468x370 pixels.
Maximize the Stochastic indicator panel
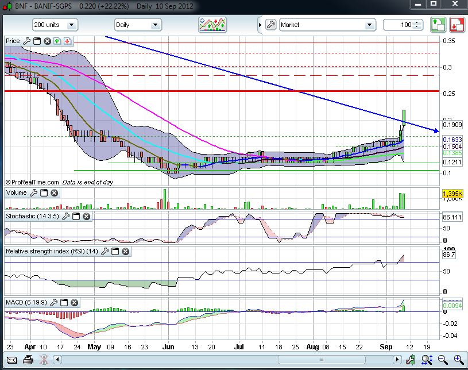[76, 217]
